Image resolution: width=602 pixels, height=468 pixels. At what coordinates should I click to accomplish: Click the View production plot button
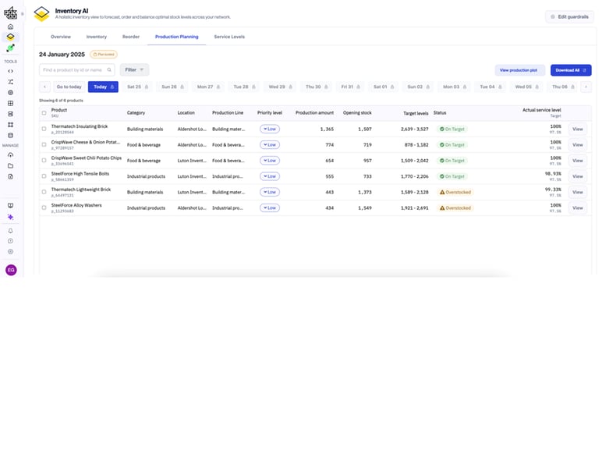(x=519, y=70)
